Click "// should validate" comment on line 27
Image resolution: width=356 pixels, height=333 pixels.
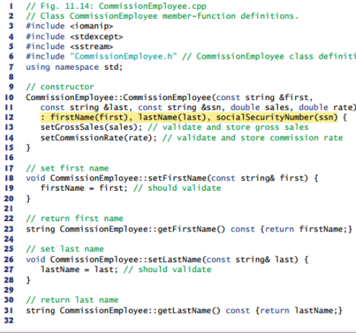click(x=168, y=269)
